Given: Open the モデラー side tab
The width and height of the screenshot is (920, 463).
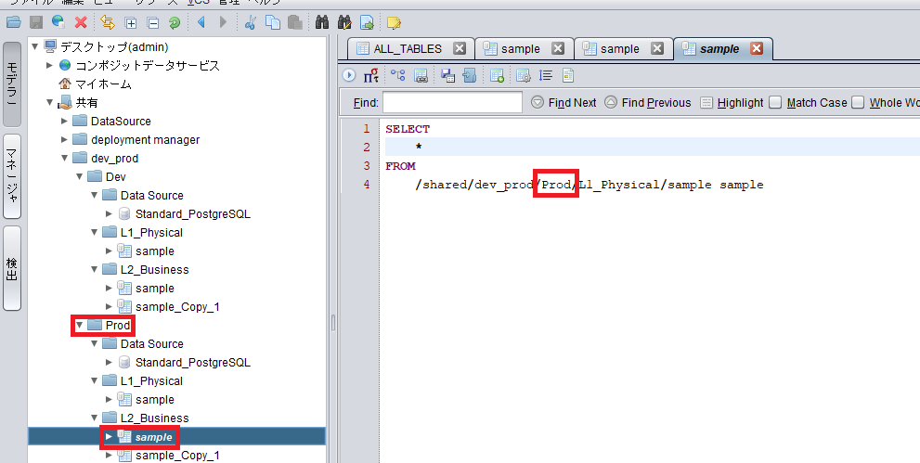Looking at the screenshot, I should pos(12,84).
